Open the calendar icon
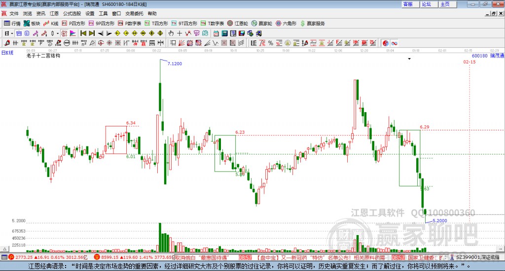505x271 pixels. pos(216,33)
